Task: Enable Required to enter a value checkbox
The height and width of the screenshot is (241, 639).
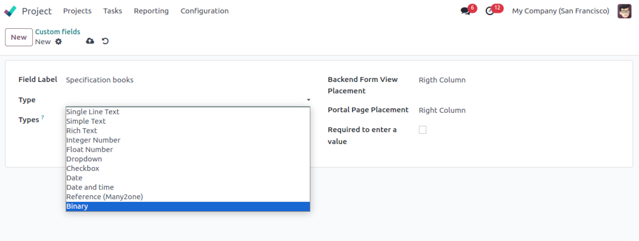Action: click(x=422, y=130)
